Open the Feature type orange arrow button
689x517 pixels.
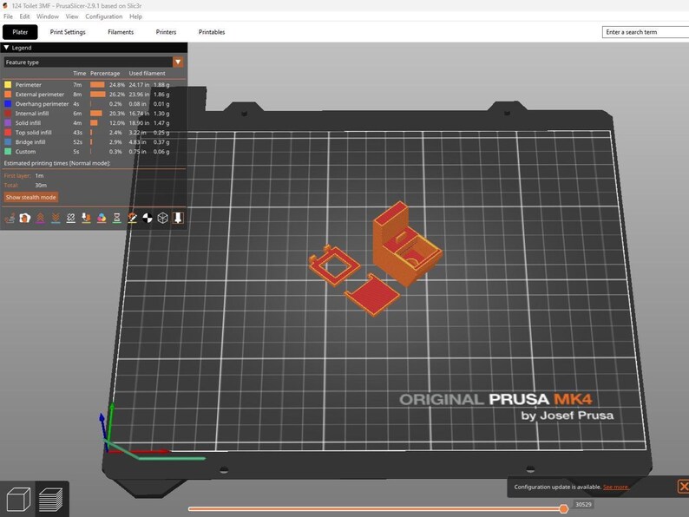(178, 62)
